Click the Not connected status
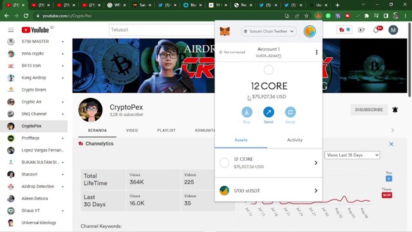The width and height of the screenshot is (412, 232). [232, 52]
